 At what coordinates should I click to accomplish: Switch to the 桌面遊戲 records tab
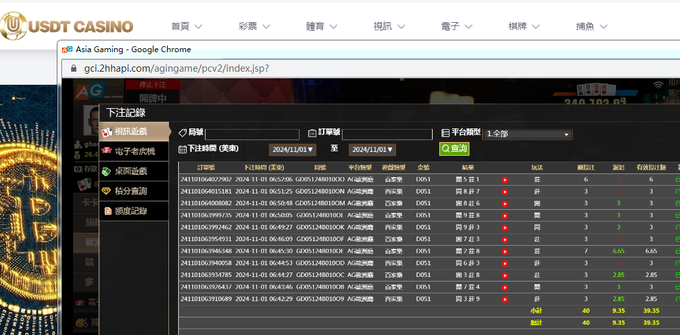[131, 171]
